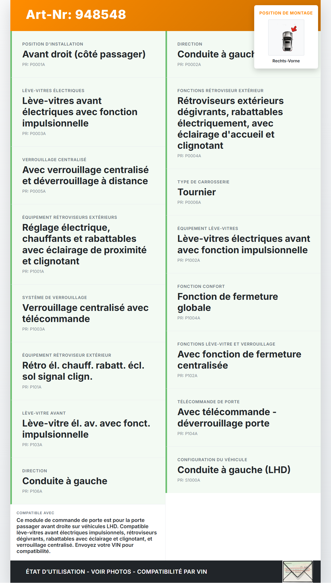Viewport: 331px width, 583px height.
Task: Click the 'Compatible avec' description paragraph
Action: point(87,536)
